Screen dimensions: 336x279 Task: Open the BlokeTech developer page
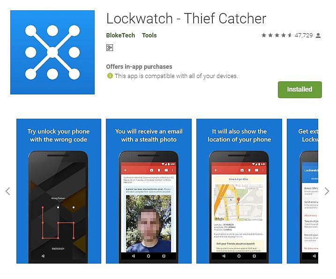click(x=120, y=35)
